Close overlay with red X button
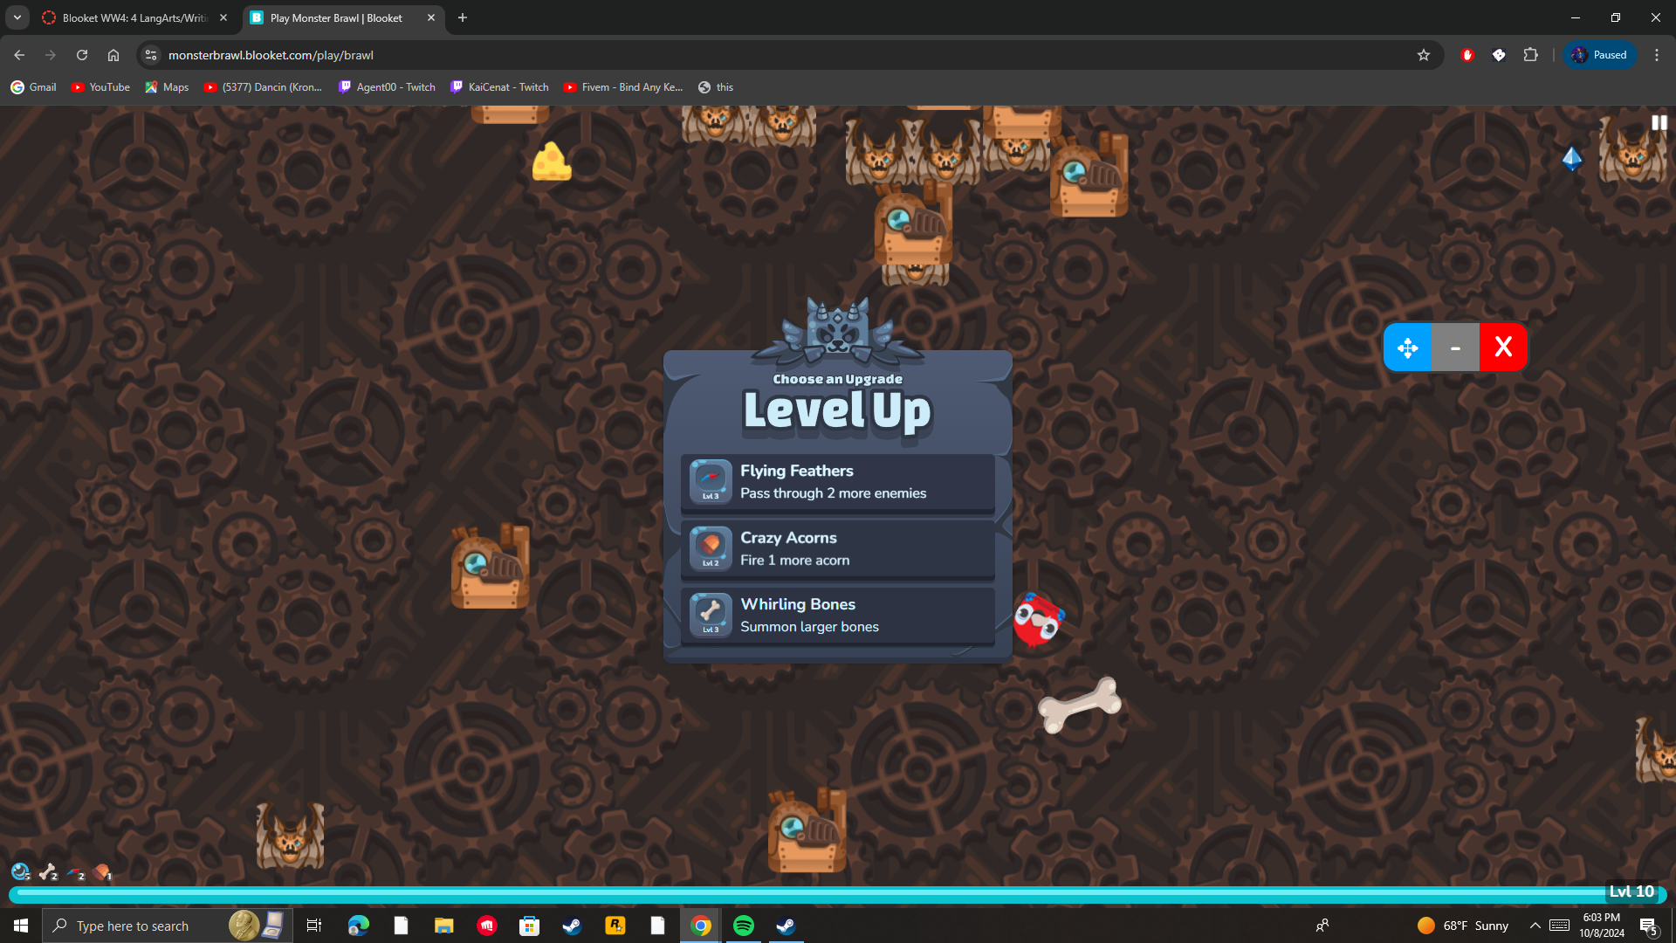 pyautogui.click(x=1503, y=348)
